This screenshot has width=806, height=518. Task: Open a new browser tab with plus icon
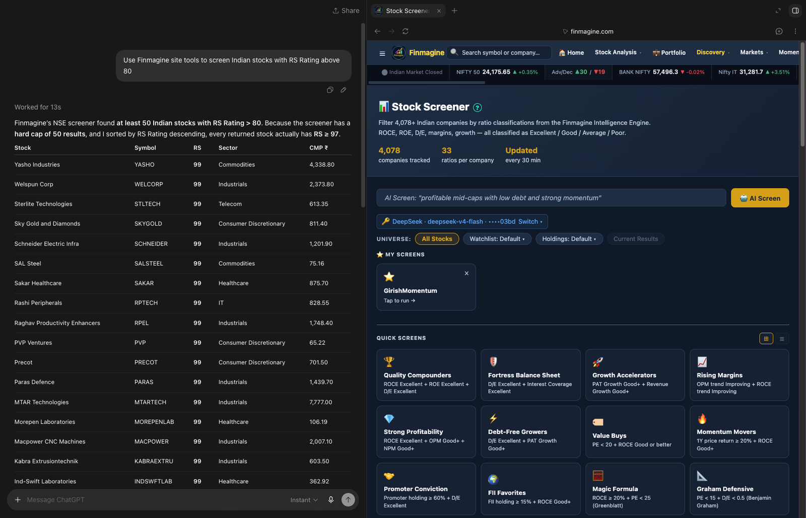point(454,11)
